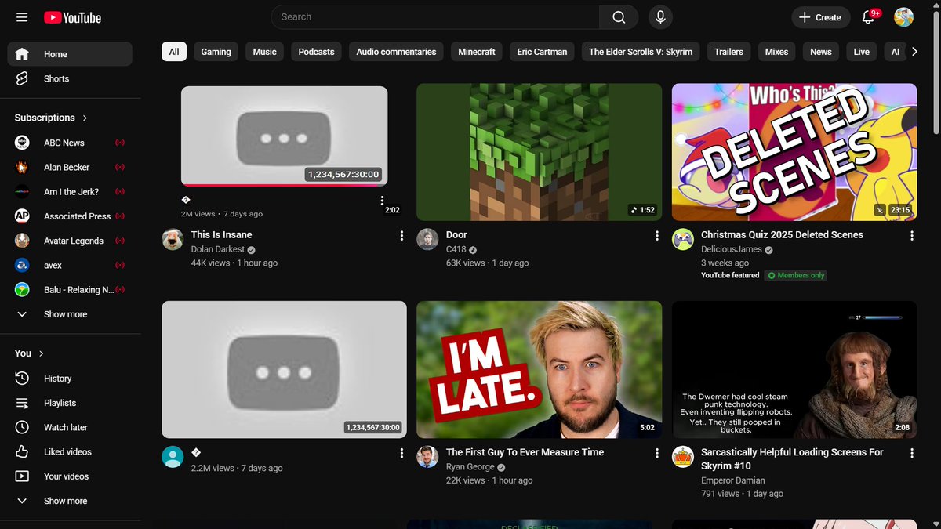Select the News filter chip
Viewport: 941px width, 529px height.
(x=821, y=52)
